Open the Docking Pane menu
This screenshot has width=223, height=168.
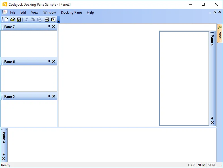click(x=71, y=12)
